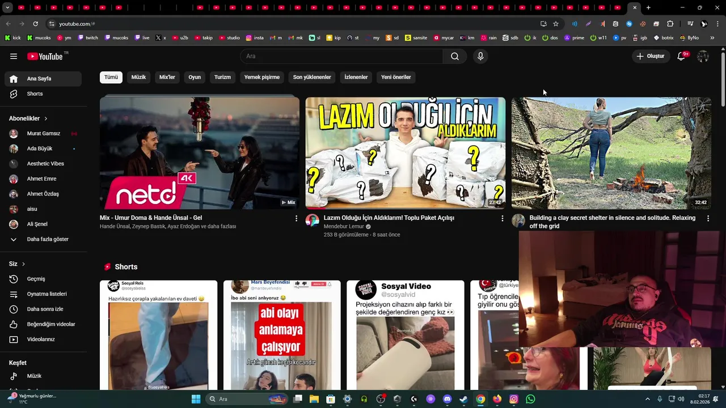The height and width of the screenshot is (408, 726).
Task: Open Murat Gamsız channel
Action: pos(43,133)
